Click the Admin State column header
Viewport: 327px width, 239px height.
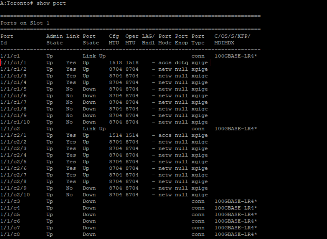click(54, 39)
